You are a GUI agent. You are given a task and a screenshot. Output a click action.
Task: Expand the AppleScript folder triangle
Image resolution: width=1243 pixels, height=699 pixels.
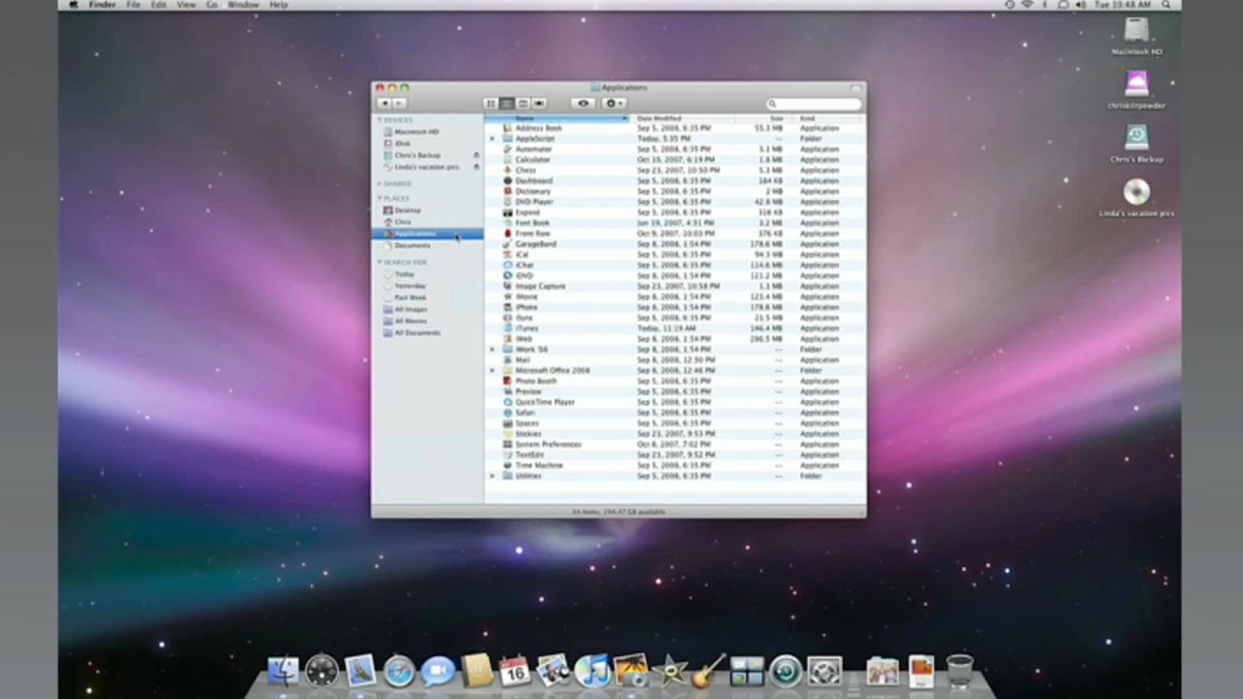[492, 139]
